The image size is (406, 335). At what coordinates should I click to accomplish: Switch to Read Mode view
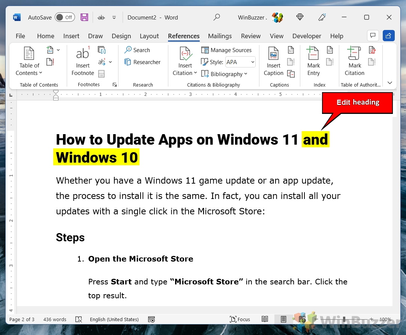pyautogui.click(x=265, y=319)
